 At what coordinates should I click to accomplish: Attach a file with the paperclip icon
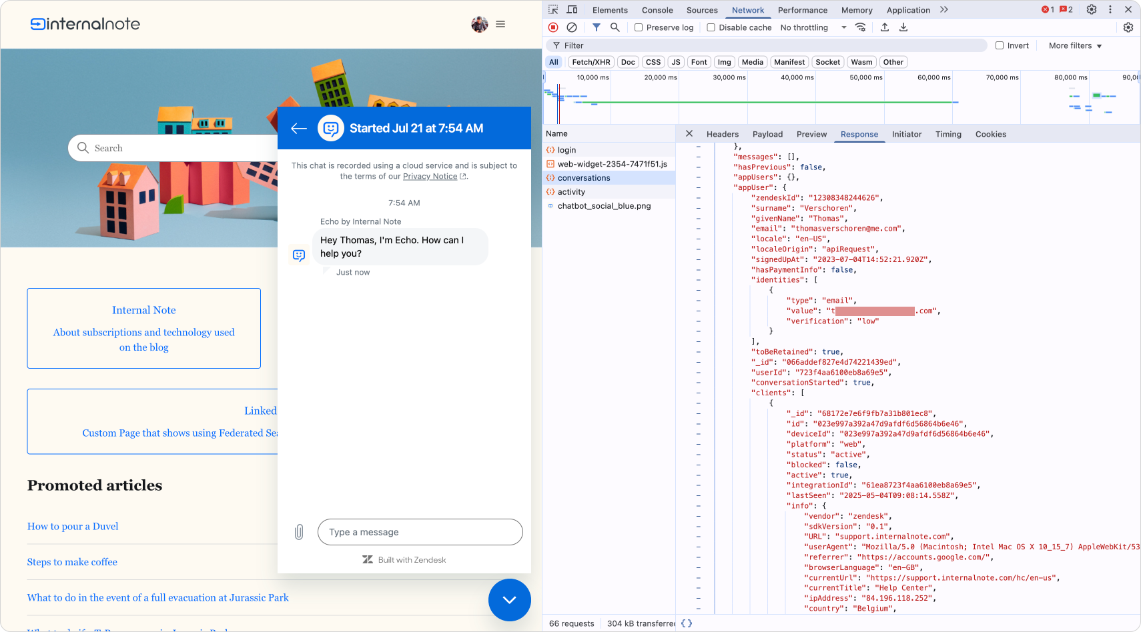[x=299, y=532]
